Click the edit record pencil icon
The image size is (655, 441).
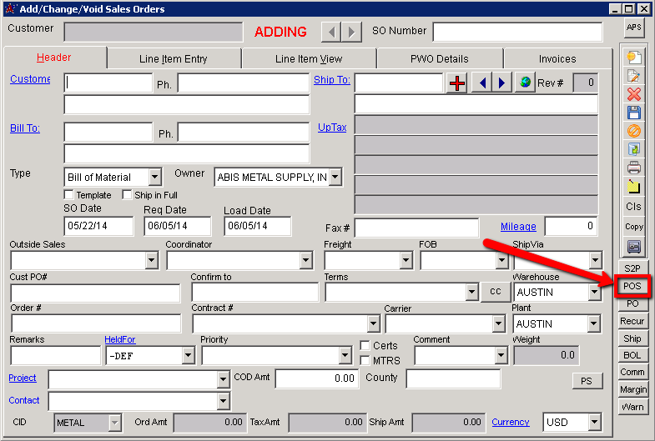pyautogui.click(x=634, y=76)
